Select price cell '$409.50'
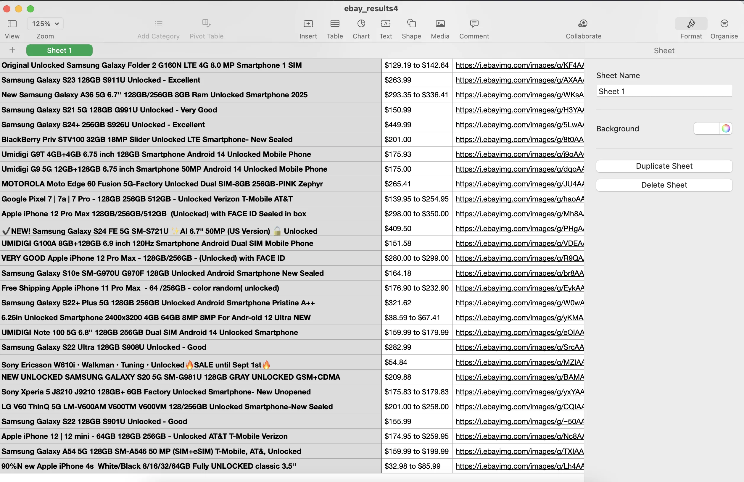This screenshot has width=744, height=482. click(417, 228)
